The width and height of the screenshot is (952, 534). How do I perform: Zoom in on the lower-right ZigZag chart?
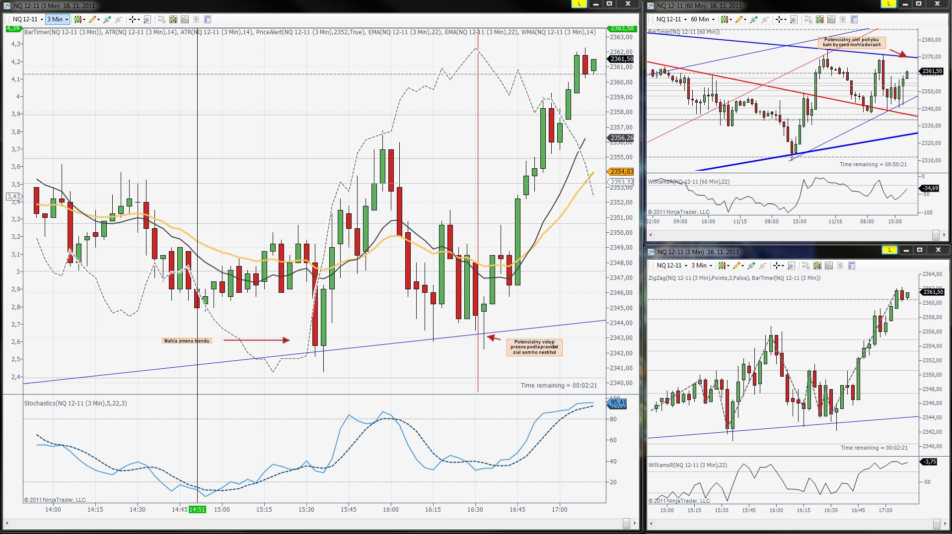click(x=751, y=266)
